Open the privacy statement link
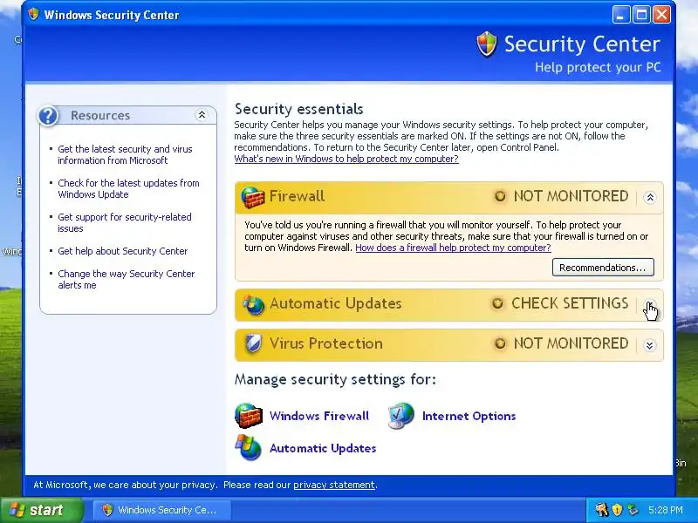Viewport: 698px width, 523px height. [x=334, y=485]
